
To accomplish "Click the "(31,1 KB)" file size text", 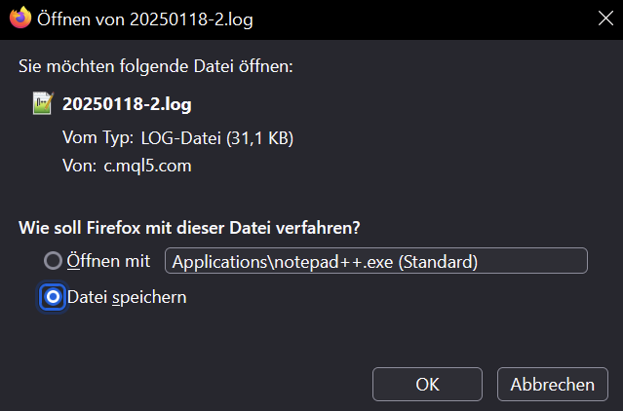I will coord(259,138).
